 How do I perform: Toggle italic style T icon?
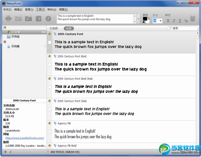click(174, 21)
